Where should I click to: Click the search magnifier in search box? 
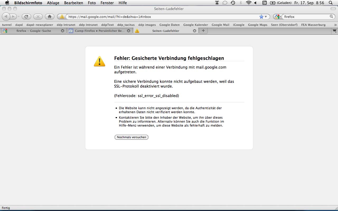point(331,17)
